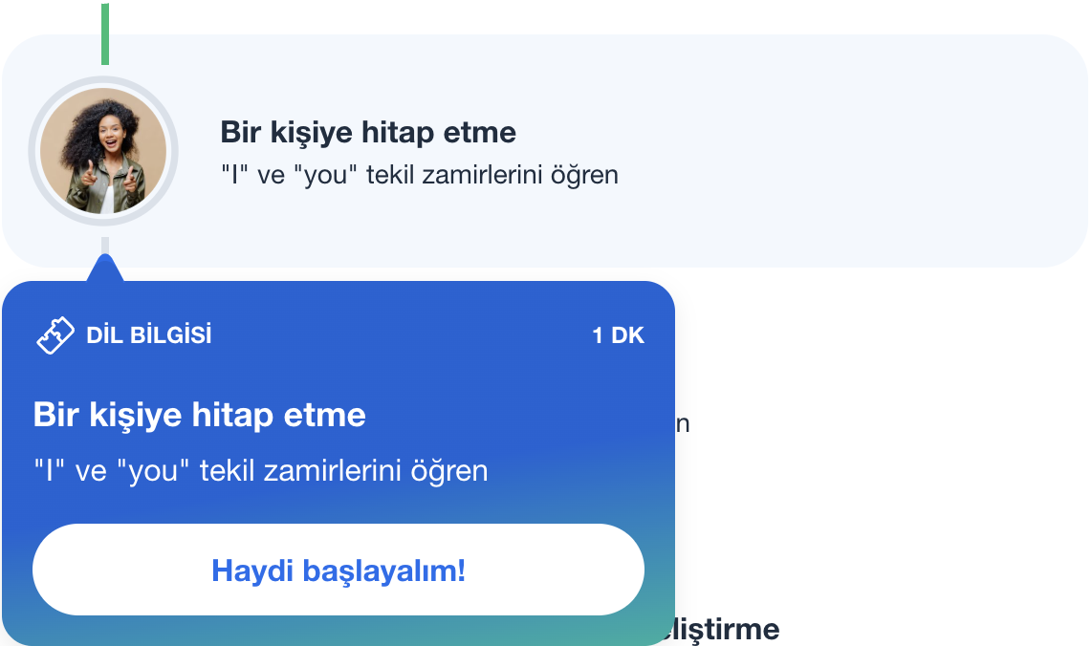Click the teal gradient strip below the start button
The image size is (1092, 646).
click(x=339, y=631)
